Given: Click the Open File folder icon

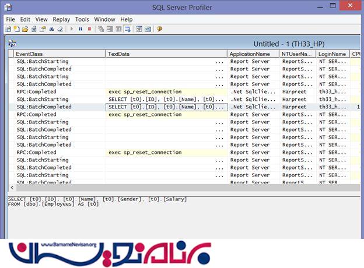Looking at the screenshot, I should [x=25, y=29].
